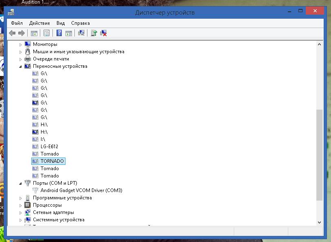Click the blue question mark Help icon
331x242 pixels.
(59, 33)
